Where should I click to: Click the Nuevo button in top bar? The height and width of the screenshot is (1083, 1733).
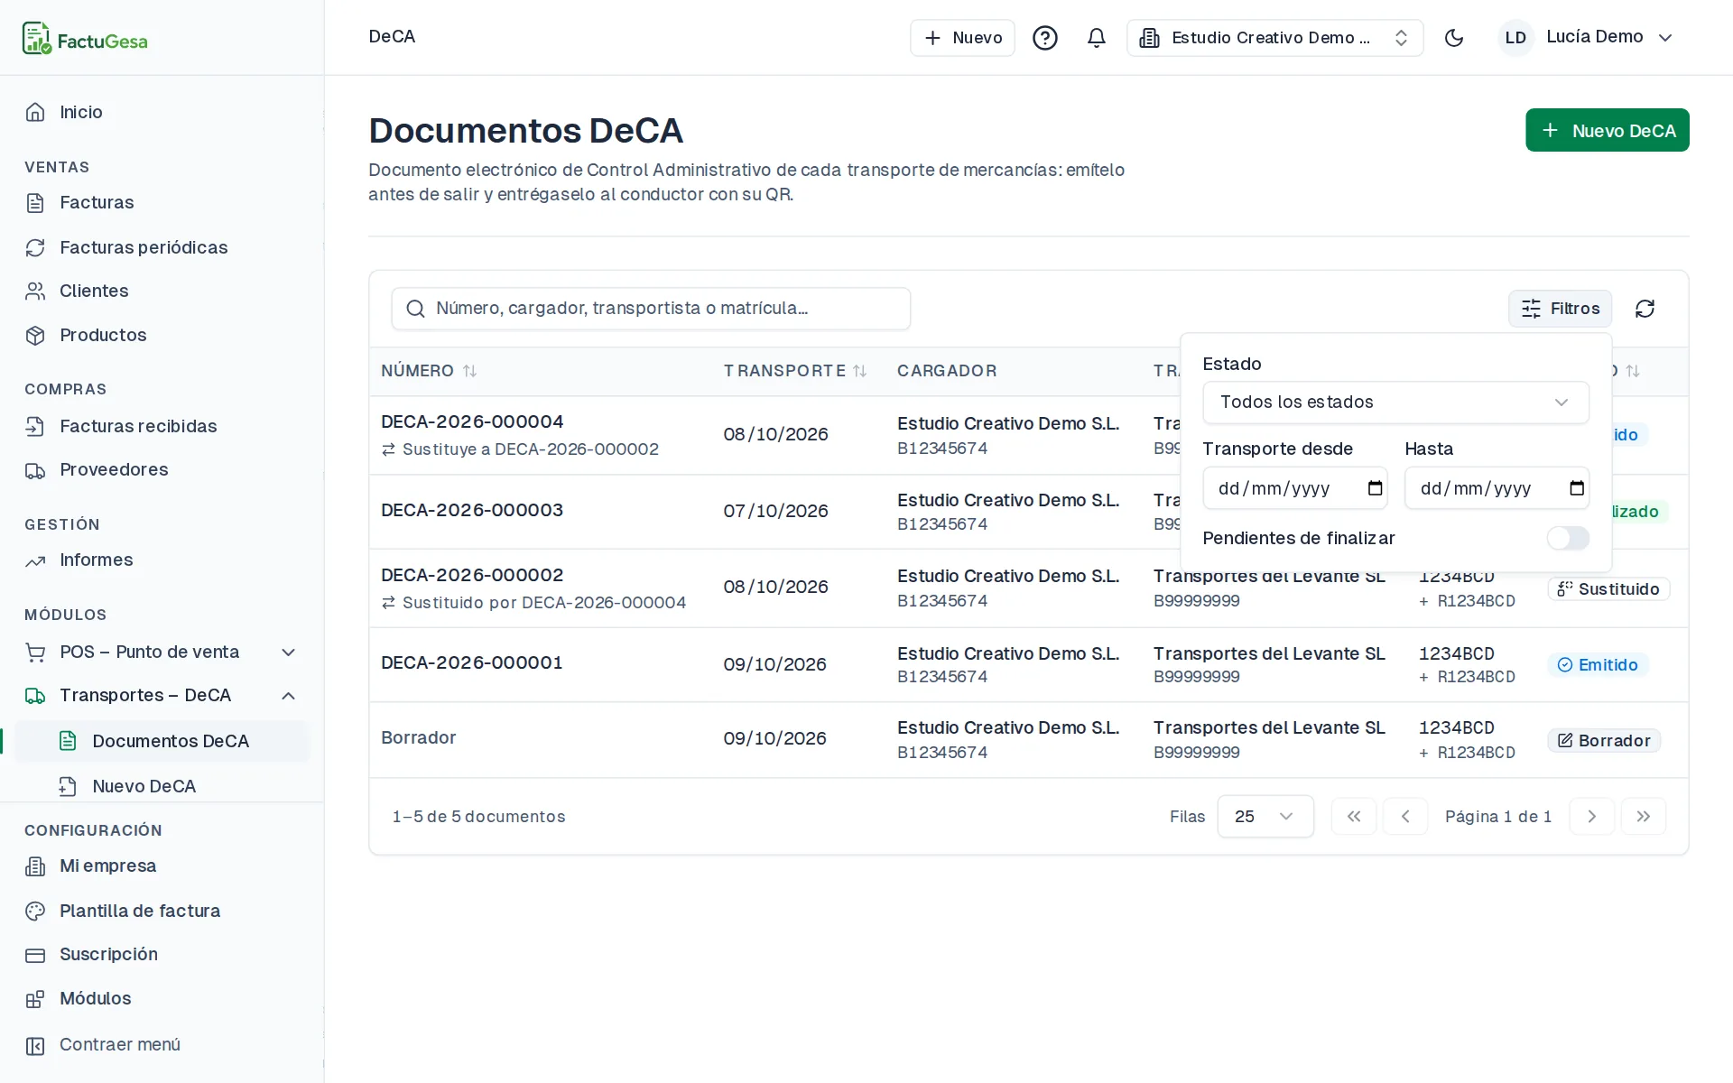click(x=962, y=38)
